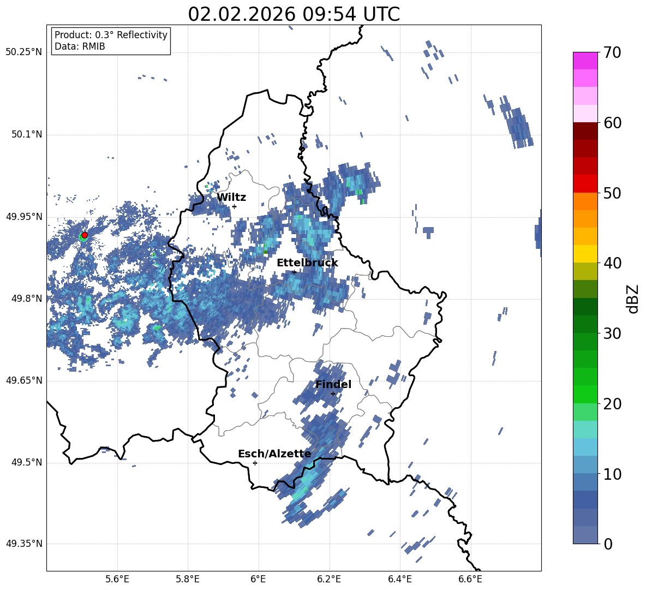The width and height of the screenshot is (646, 590).
Task: Click the 49.65°N latitude label
Action: coord(24,380)
